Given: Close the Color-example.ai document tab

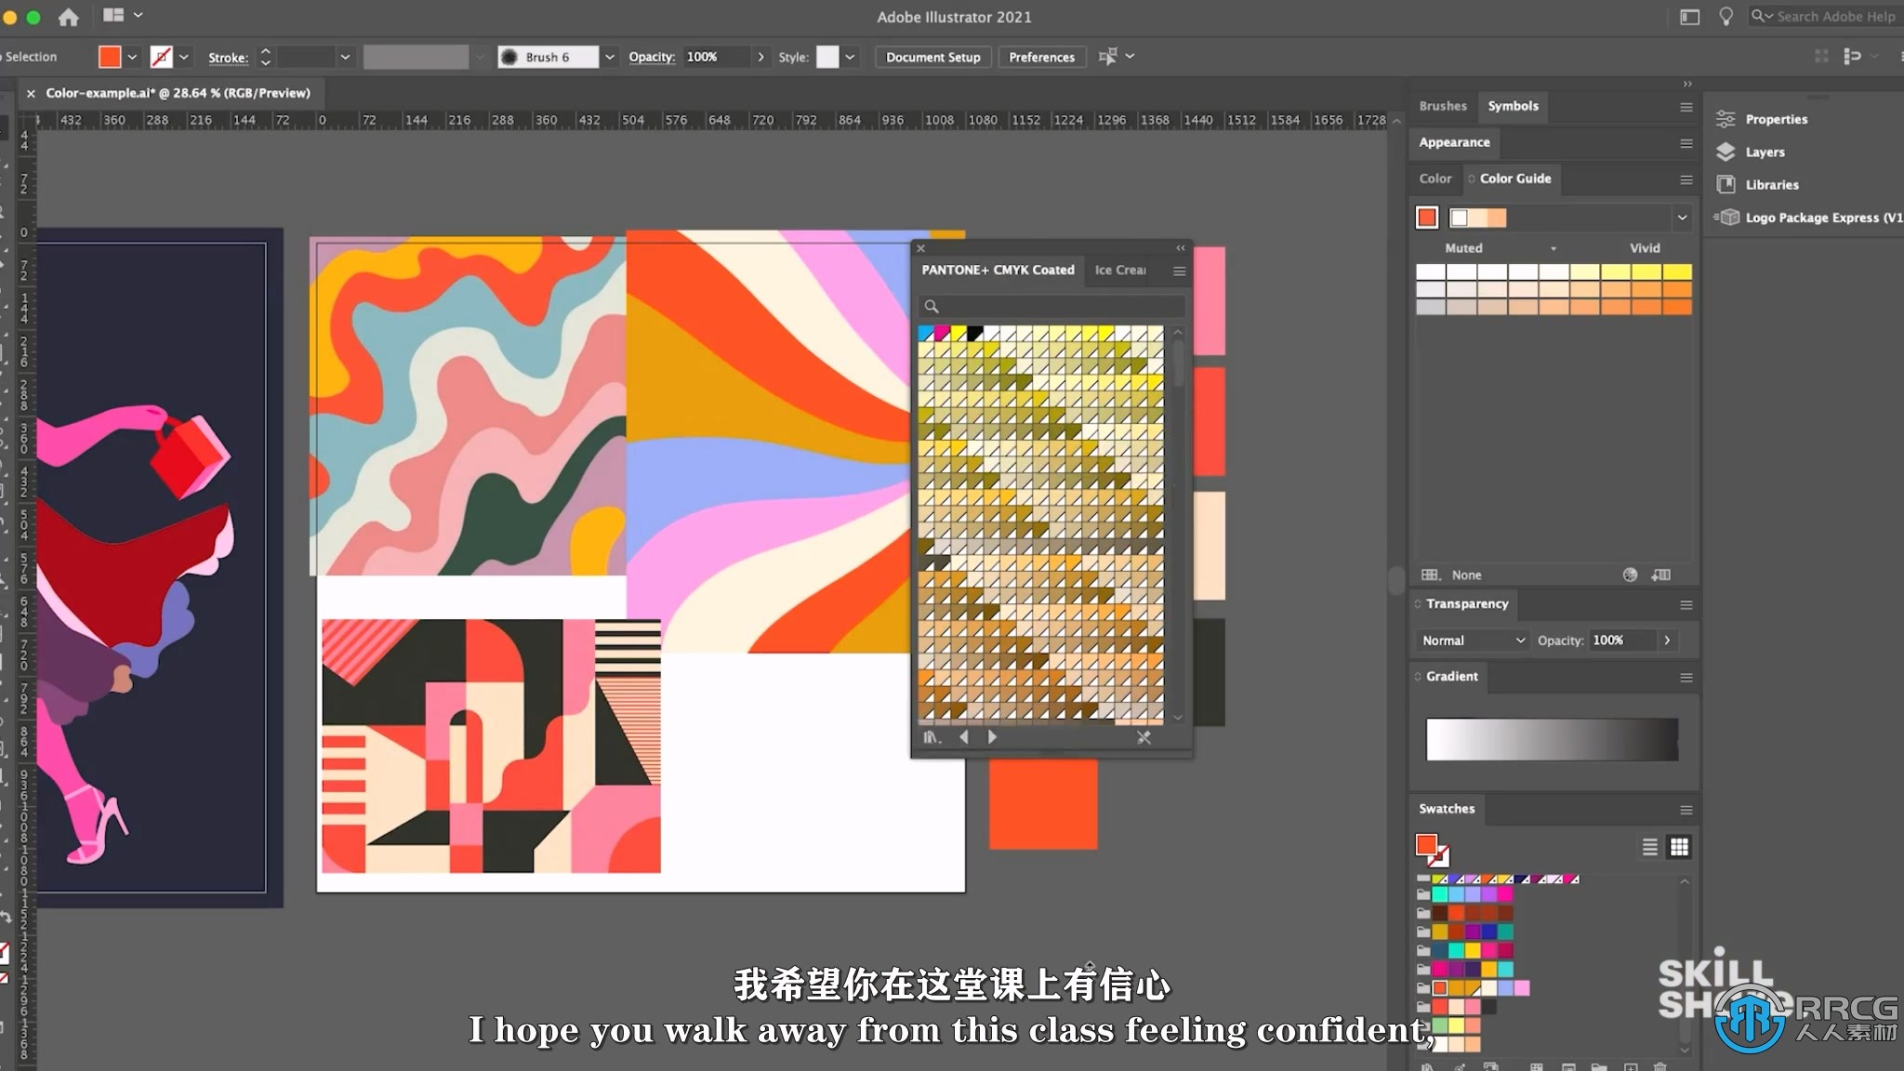Looking at the screenshot, I should [x=31, y=93].
